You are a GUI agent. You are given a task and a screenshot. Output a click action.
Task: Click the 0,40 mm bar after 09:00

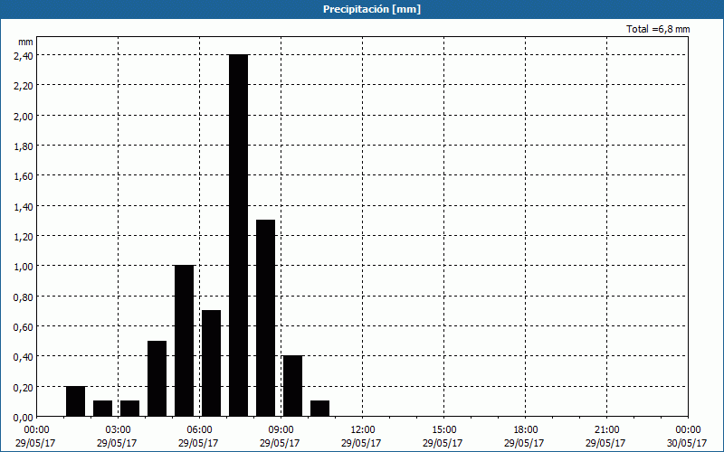pyautogui.click(x=292, y=386)
